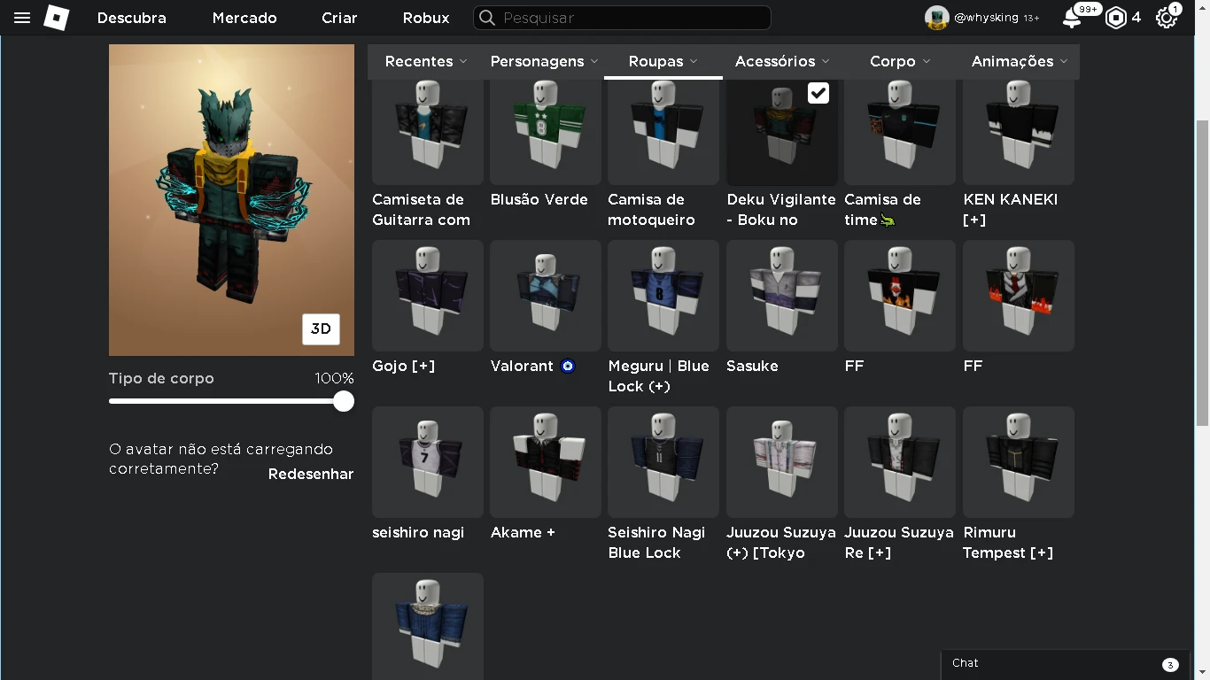
Task: Expand the Corpo dropdown tab
Action: coord(900,61)
